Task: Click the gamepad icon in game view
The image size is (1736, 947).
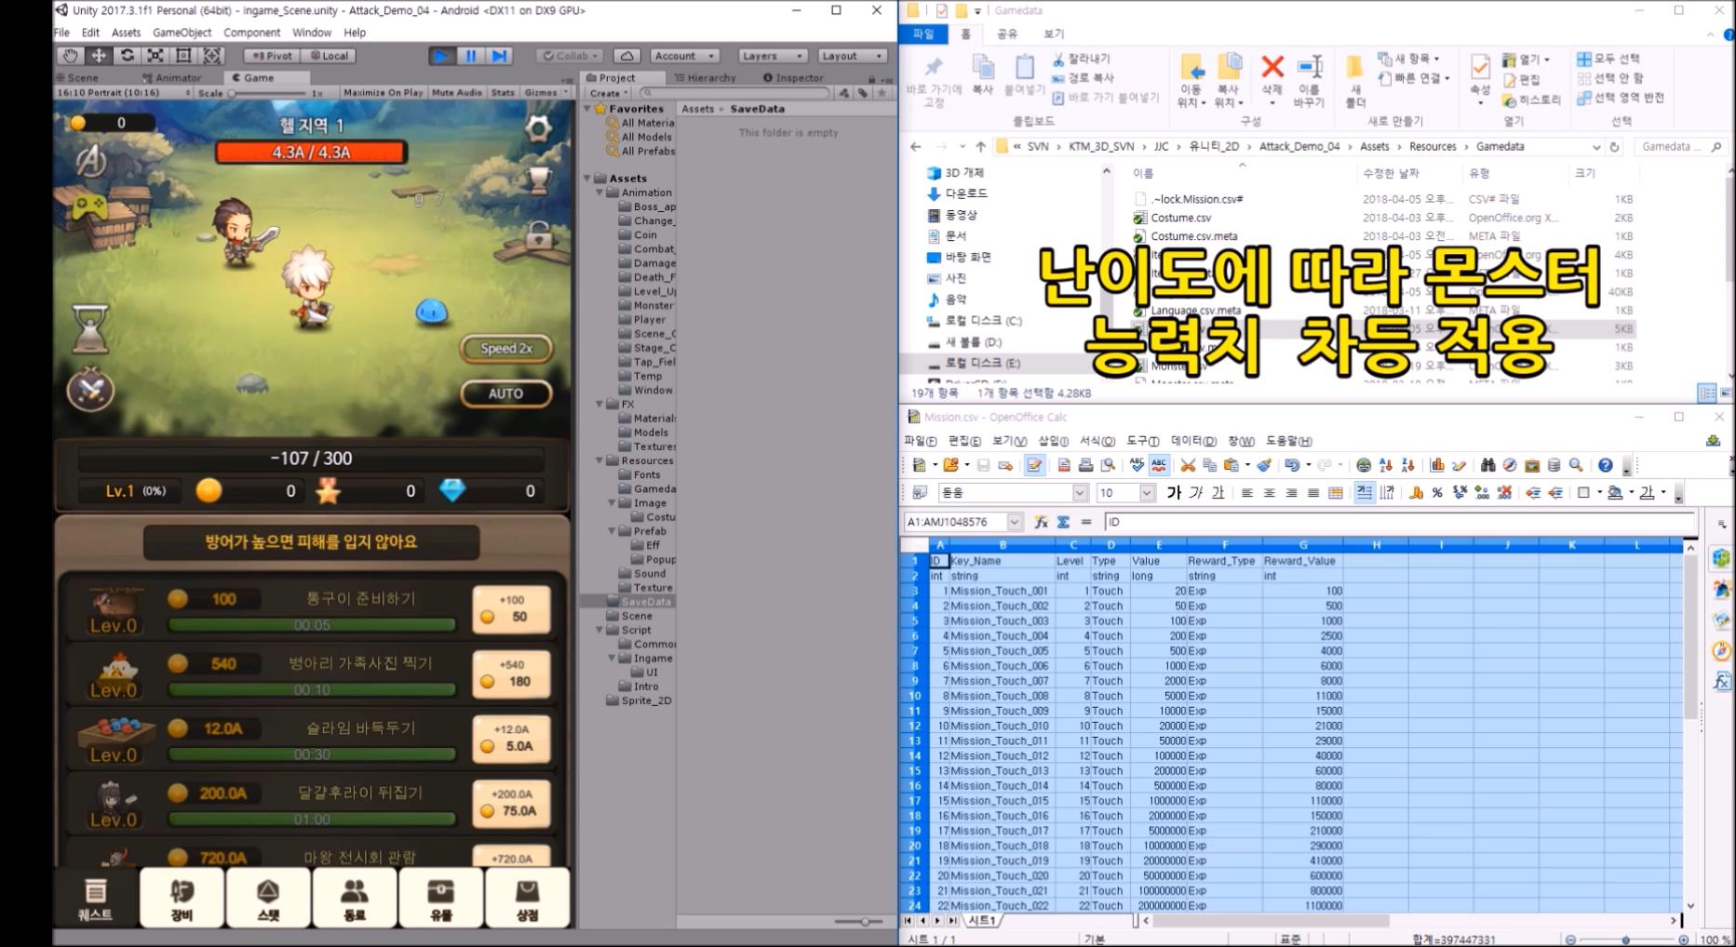Action: point(88,207)
